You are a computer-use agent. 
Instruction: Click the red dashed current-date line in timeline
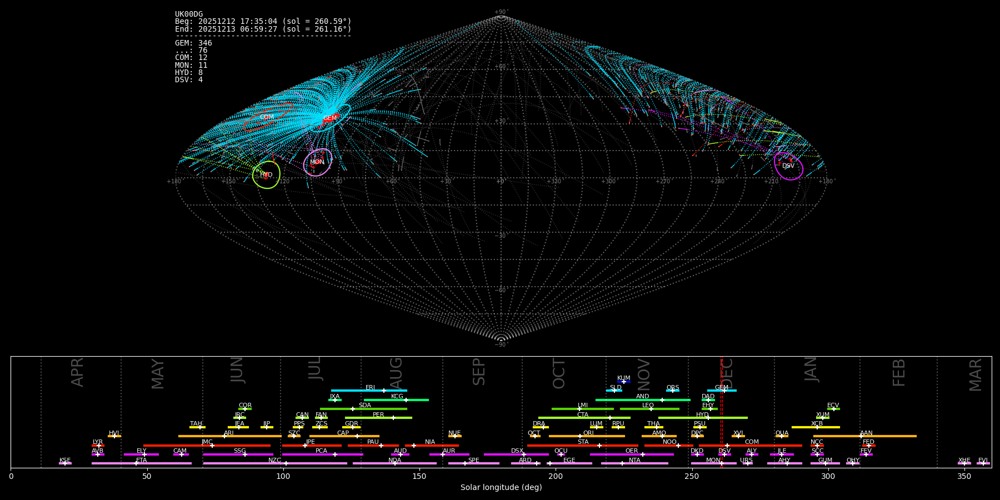(721, 412)
